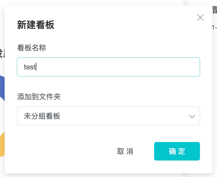Select the 未分组看板 value text
217x177 pixels.
point(42,116)
